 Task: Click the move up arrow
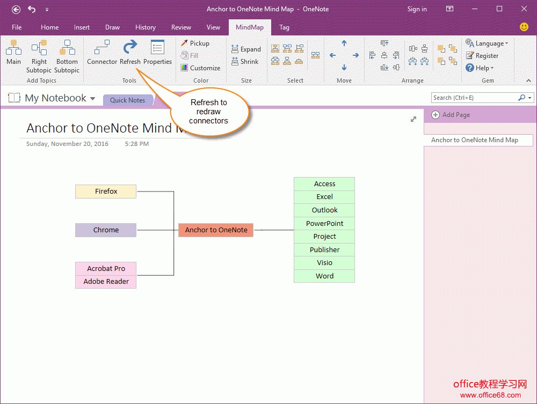344,43
